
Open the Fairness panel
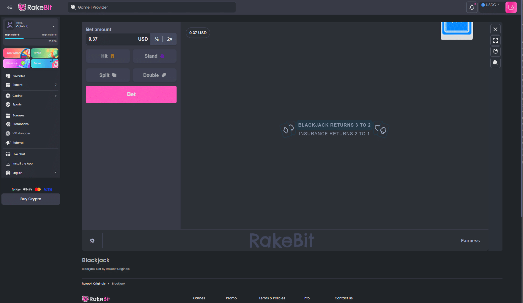click(x=470, y=241)
